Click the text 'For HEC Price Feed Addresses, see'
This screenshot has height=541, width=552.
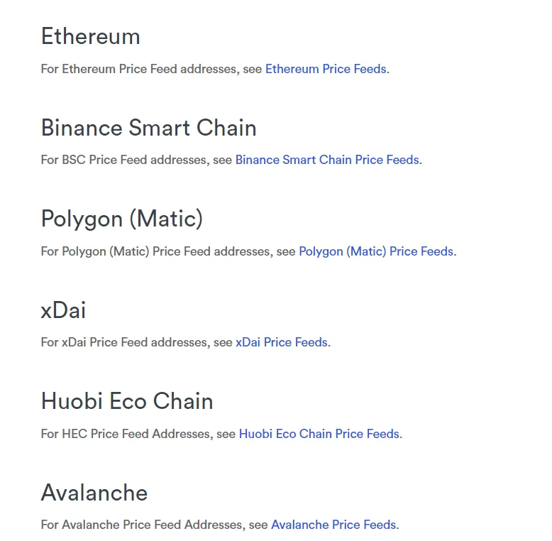point(138,434)
